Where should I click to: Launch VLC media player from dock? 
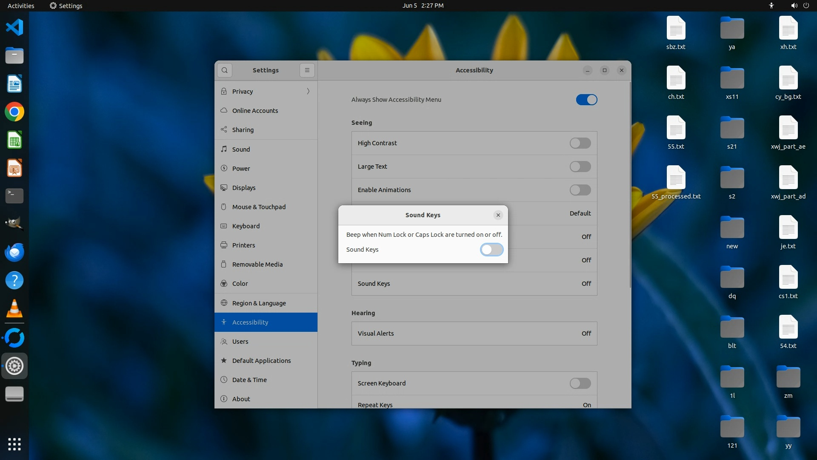pyautogui.click(x=14, y=309)
